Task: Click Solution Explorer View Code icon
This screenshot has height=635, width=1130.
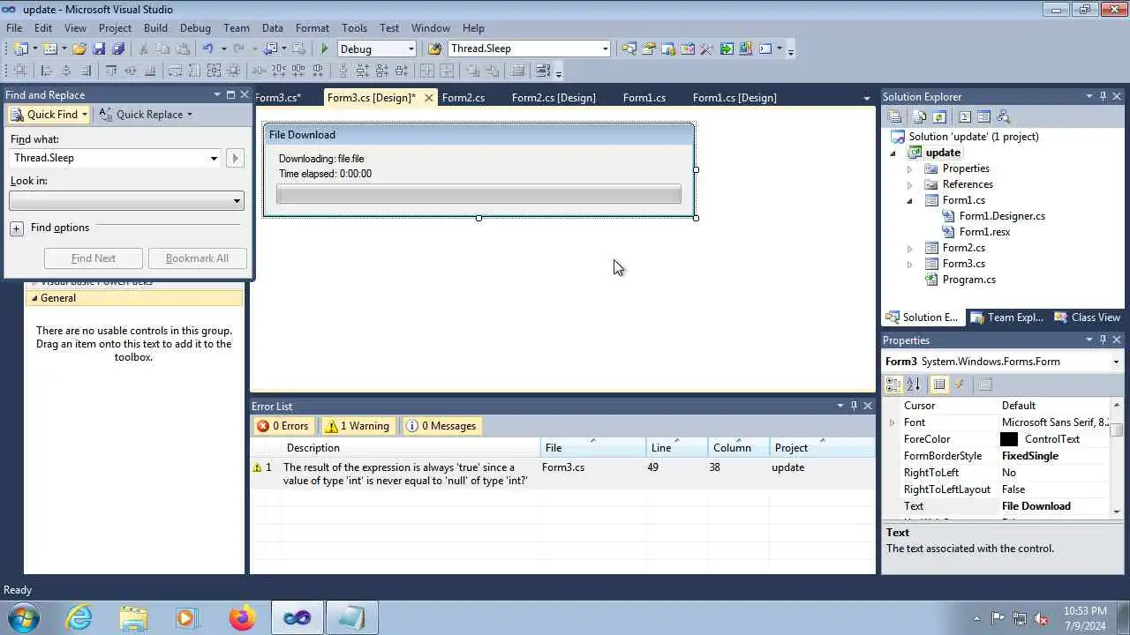Action: tap(964, 116)
